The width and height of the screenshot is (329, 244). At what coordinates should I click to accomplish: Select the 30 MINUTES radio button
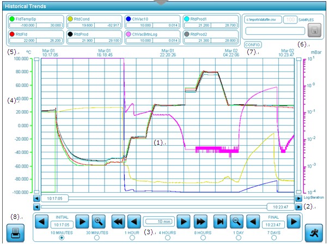coord(97,237)
